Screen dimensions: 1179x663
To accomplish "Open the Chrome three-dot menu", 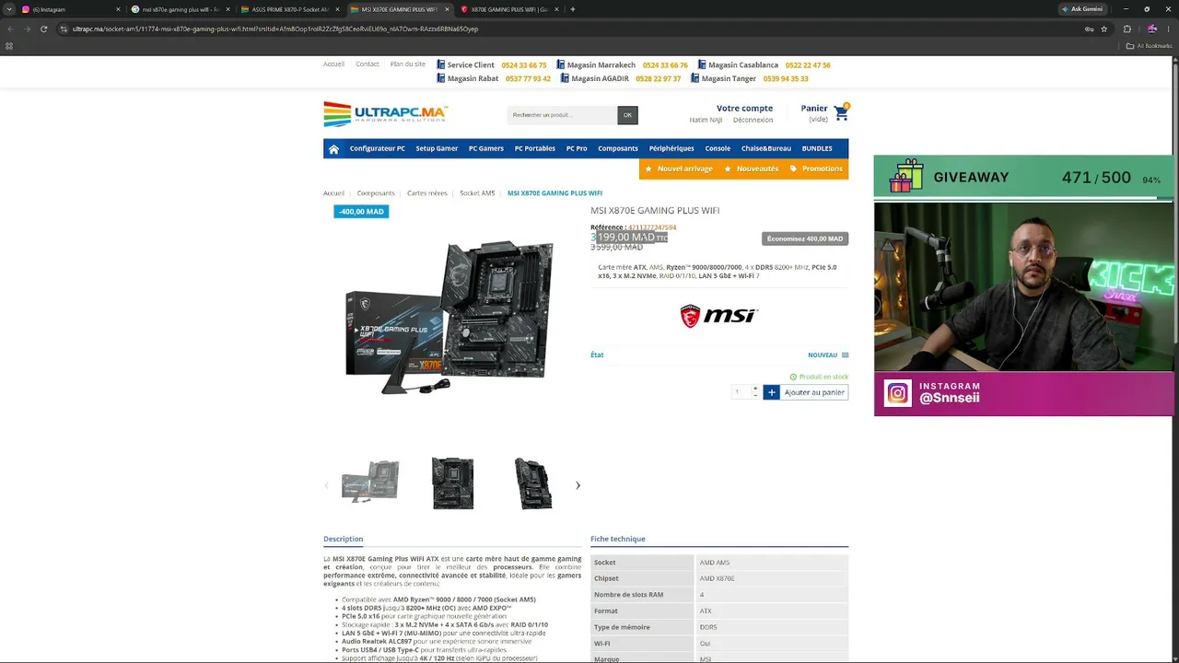I will 1168,29.
